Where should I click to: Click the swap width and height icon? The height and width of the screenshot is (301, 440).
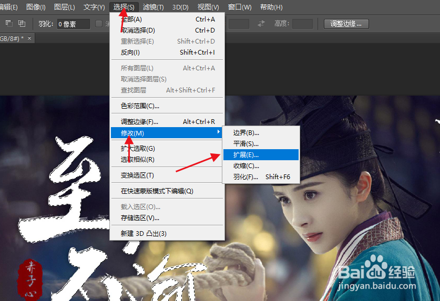[261, 24]
